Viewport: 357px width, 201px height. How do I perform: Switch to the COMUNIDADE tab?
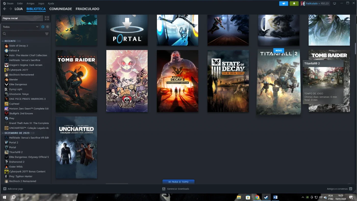[61, 9]
